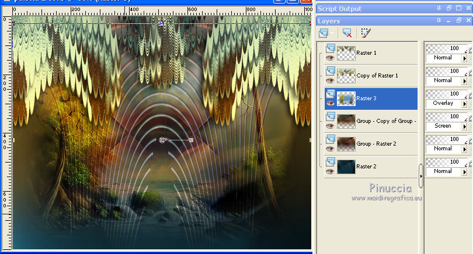This screenshot has width=473, height=254.
Task: Click the Raster 2 layer type icon
Action: (331, 162)
